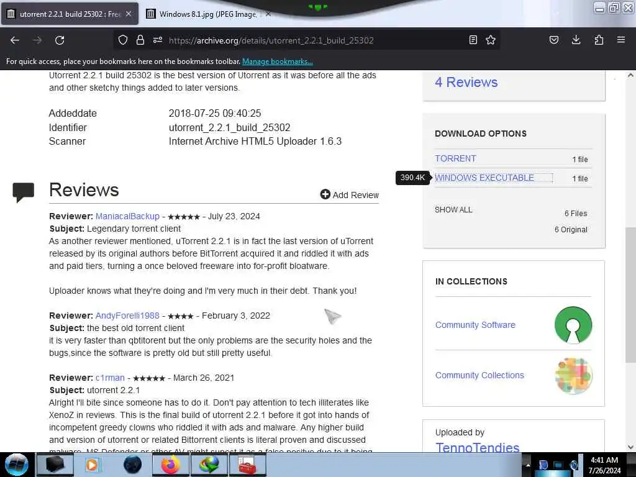Open reviewer ManiacalBackup's profile

127,216
